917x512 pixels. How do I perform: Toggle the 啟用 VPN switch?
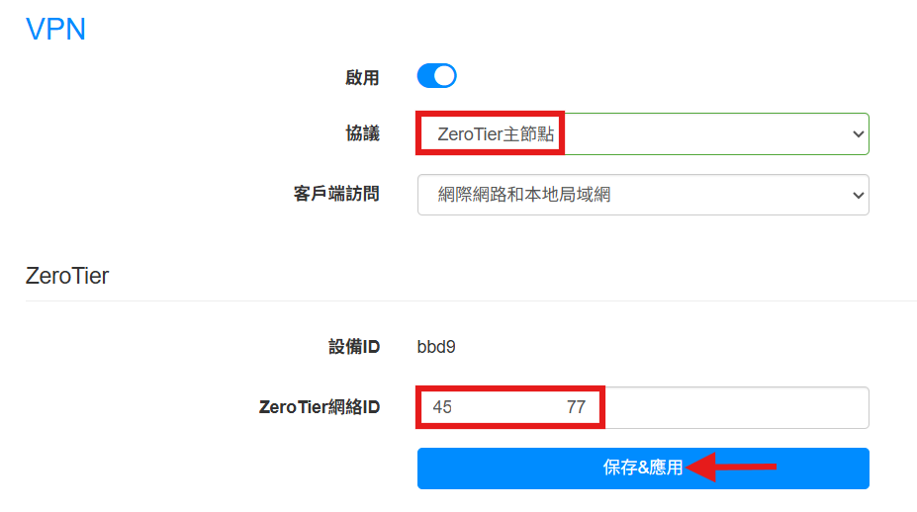pos(436,76)
